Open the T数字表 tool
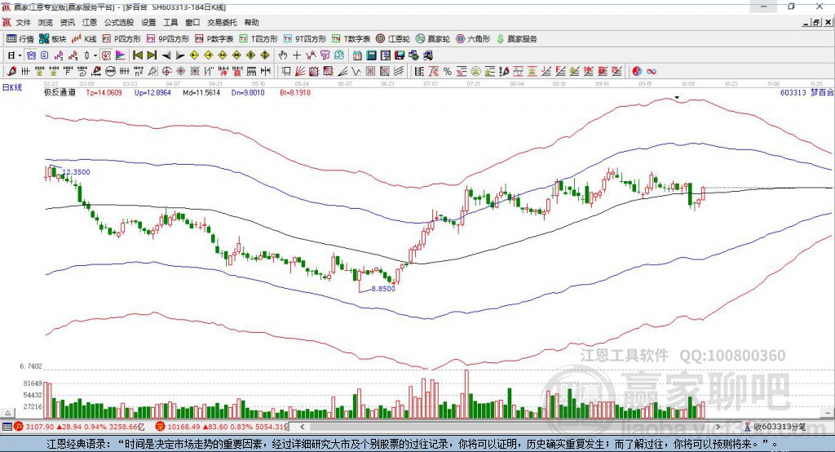This screenshot has height=452, width=835. click(x=351, y=39)
